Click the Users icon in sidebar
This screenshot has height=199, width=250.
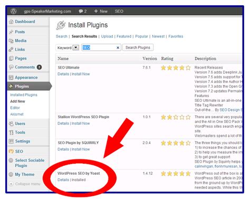11,124
